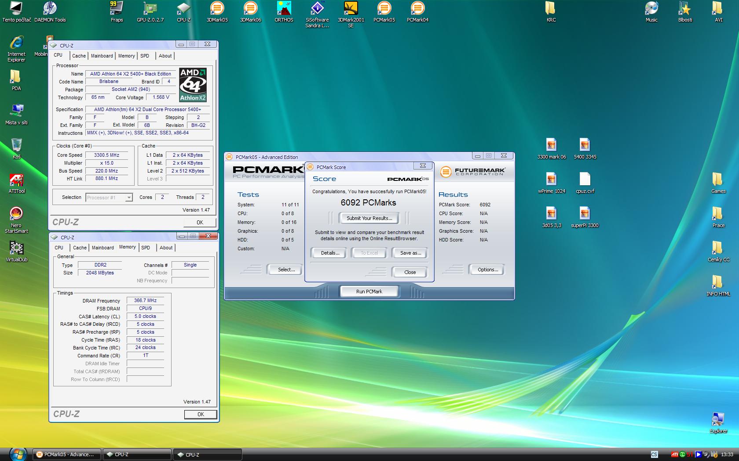739x461 pixels.
Task: Open the CPU-Z desktop shortcut
Action: [183, 12]
